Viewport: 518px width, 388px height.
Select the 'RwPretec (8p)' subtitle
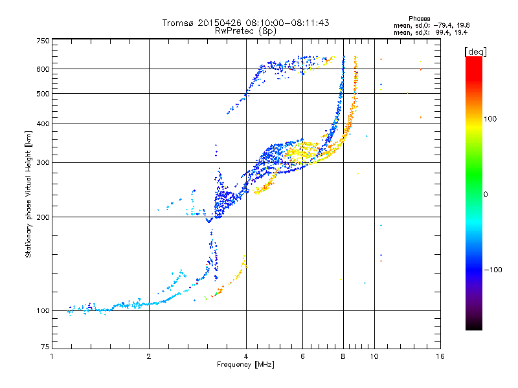tap(245, 31)
